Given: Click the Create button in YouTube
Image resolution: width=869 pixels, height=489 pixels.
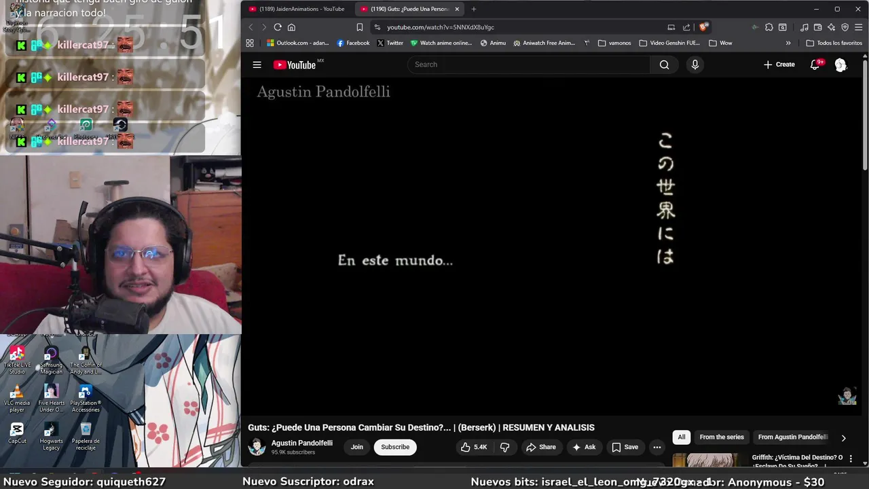Looking at the screenshot, I should (x=779, y=65).
